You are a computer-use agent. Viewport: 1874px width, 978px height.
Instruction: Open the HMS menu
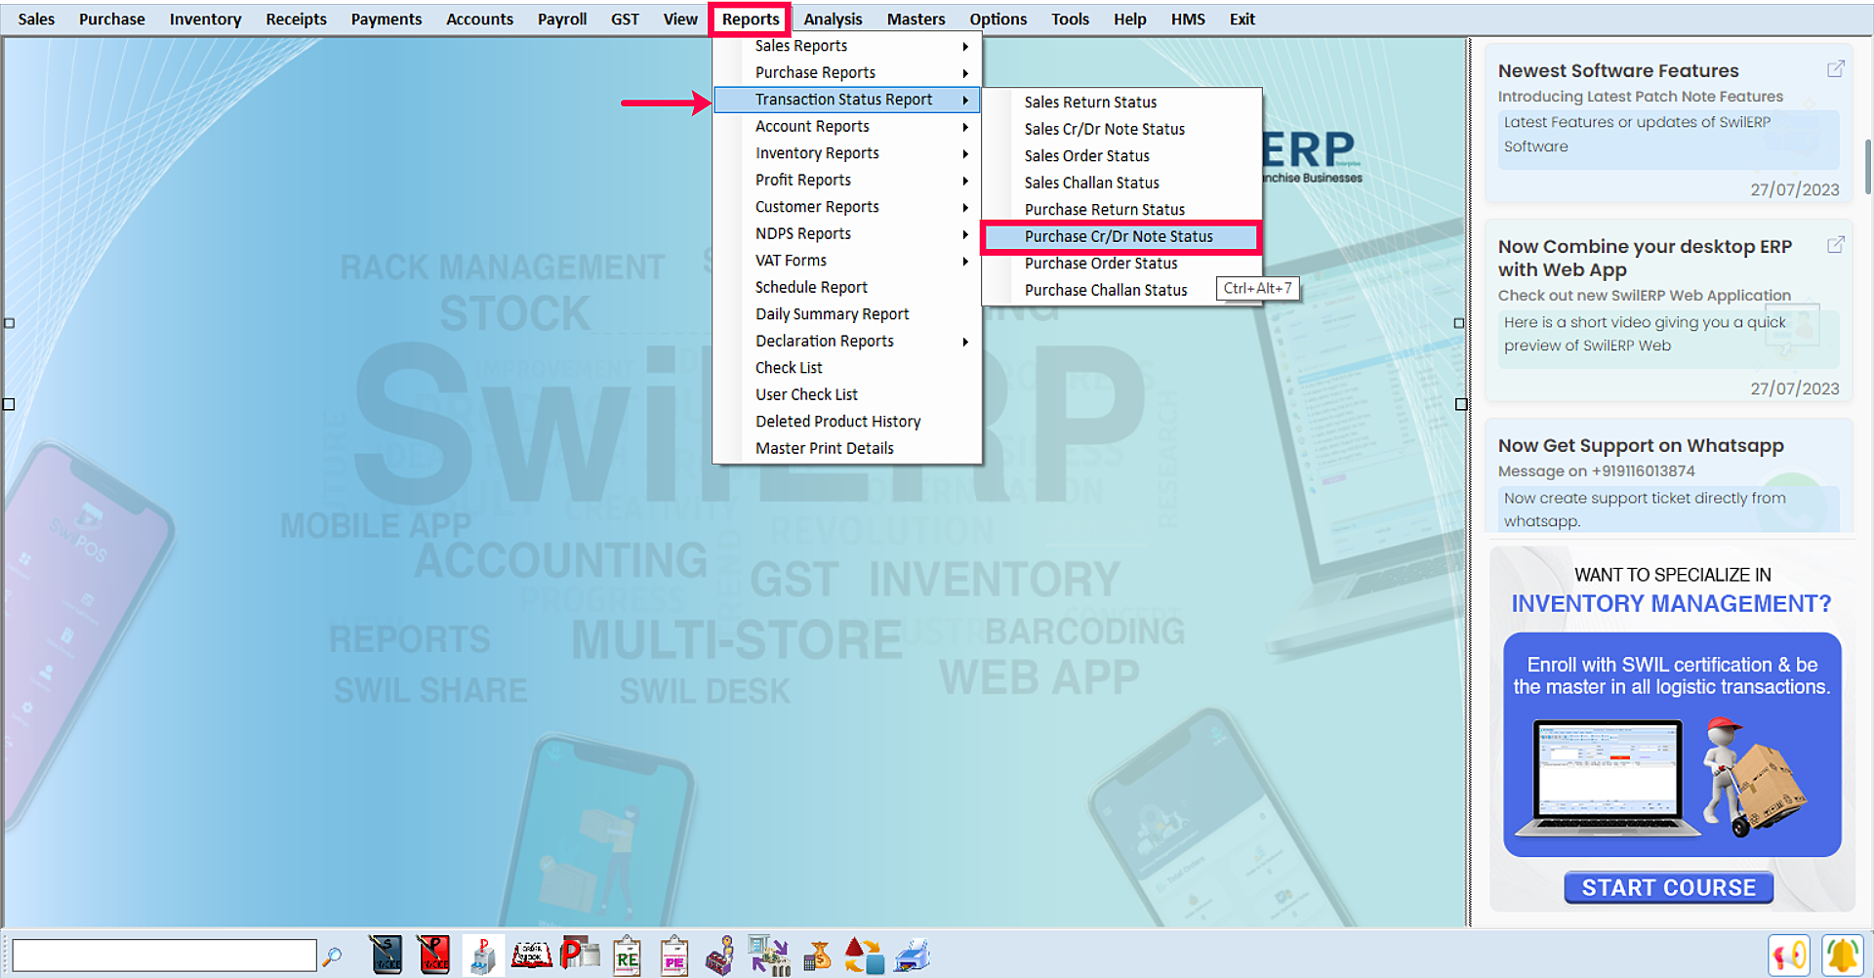[1188, 19]
